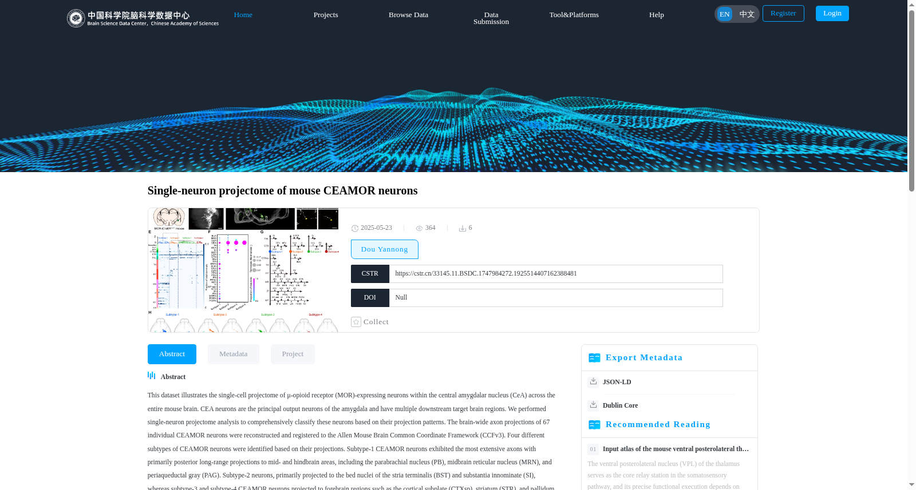Switch to the Project tab
Viewport: 916px width, 490px height.
tap(293, 354)
